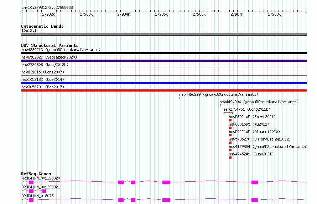Click NM_018076's first exon before 27982k
317x204 pixels.
[x=31, y=200]
